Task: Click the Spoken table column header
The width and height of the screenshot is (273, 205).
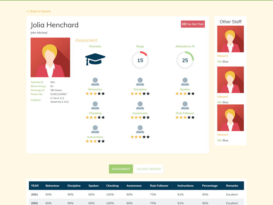Action: [x=93, y=186]
